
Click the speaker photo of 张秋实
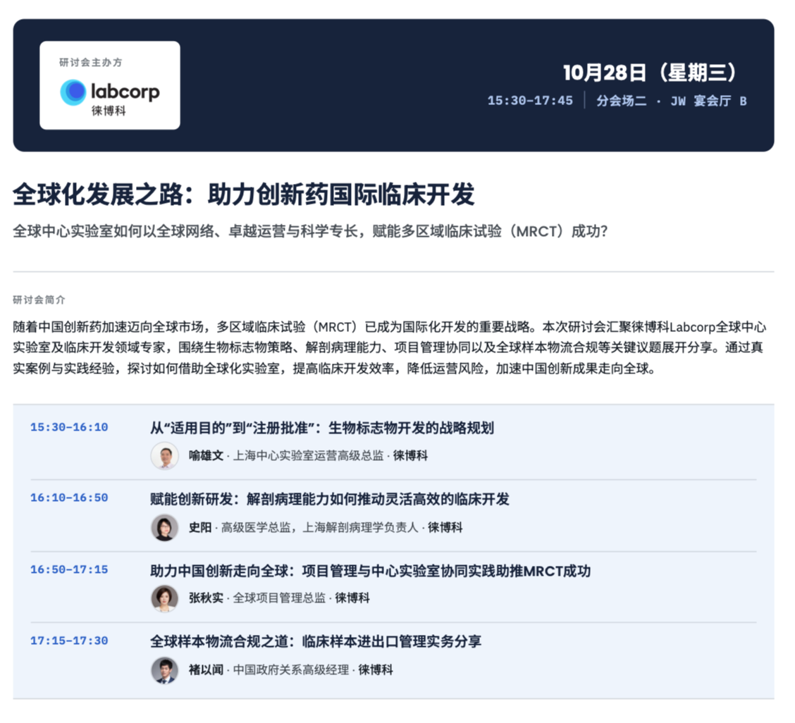[165, 598]
